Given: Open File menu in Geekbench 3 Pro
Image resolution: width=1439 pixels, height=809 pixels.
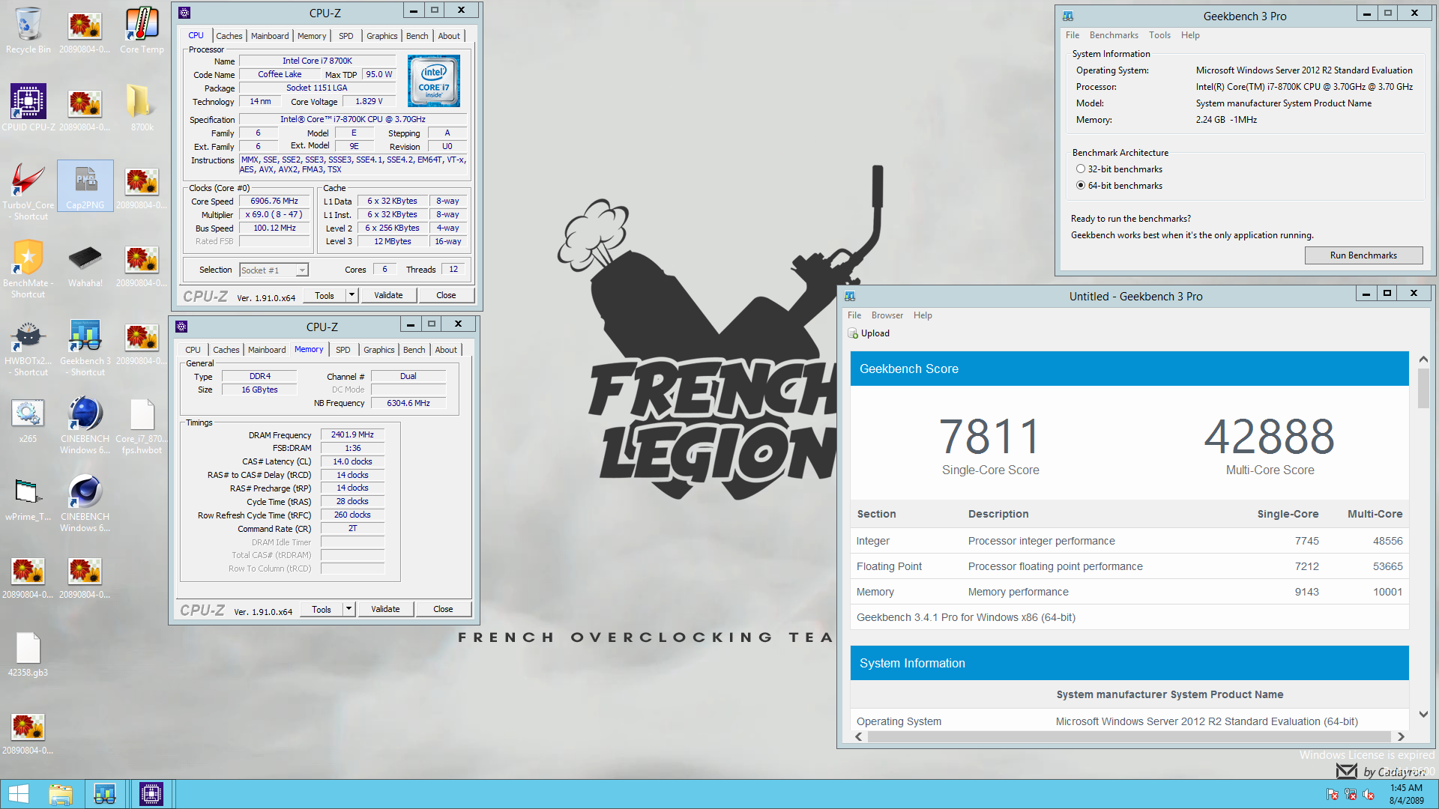Looking at the screenshot, I should (x=1073, y=35).
